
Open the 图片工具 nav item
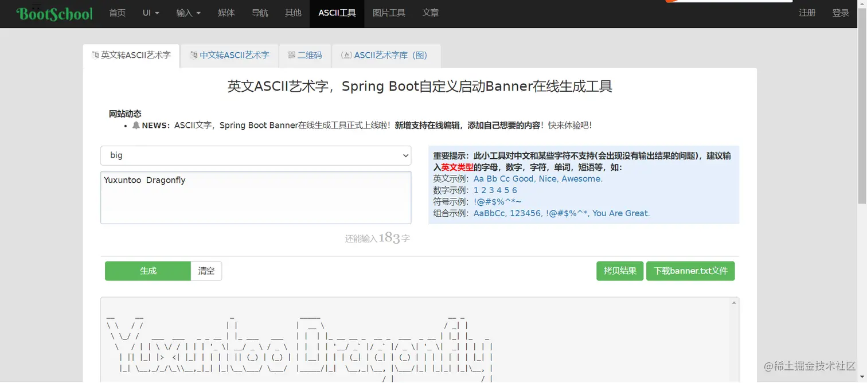pyautogui.click(x=389, y=13)
